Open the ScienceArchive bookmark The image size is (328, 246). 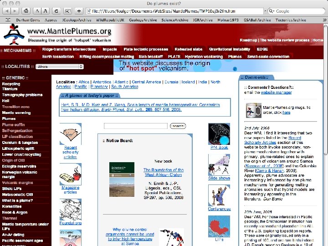click(174, 20)
